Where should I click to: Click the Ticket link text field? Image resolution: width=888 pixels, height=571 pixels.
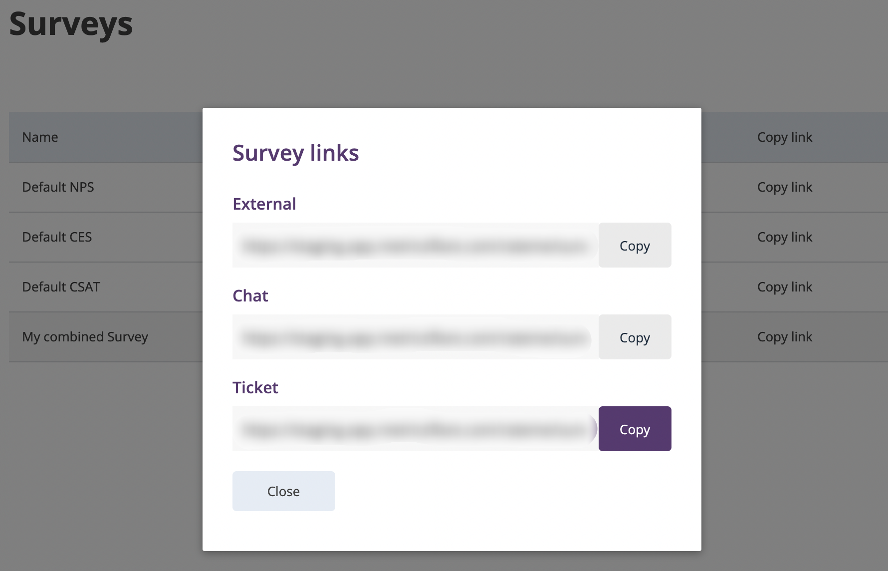415,429
